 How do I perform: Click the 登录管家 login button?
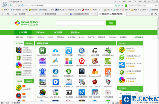[x=154, y=10]
